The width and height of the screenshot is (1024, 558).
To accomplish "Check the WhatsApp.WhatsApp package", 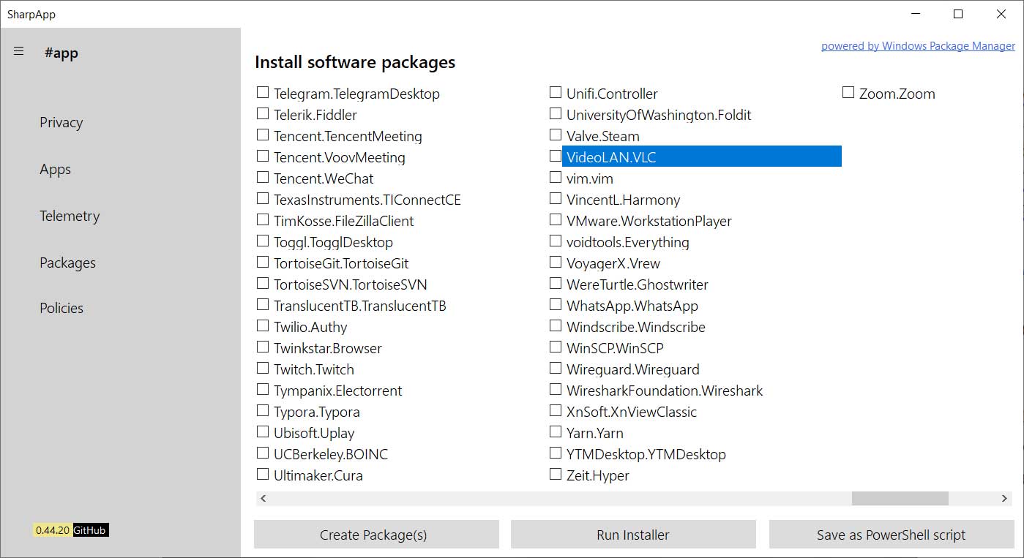I will [x=556, y=304].
